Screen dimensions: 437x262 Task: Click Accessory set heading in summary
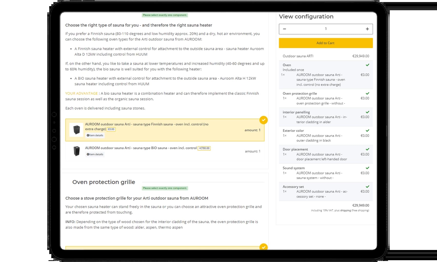[293, 187]
